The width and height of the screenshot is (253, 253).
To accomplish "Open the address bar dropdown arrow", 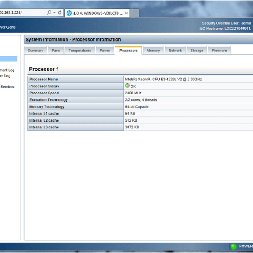I will [x=54, y=13].
